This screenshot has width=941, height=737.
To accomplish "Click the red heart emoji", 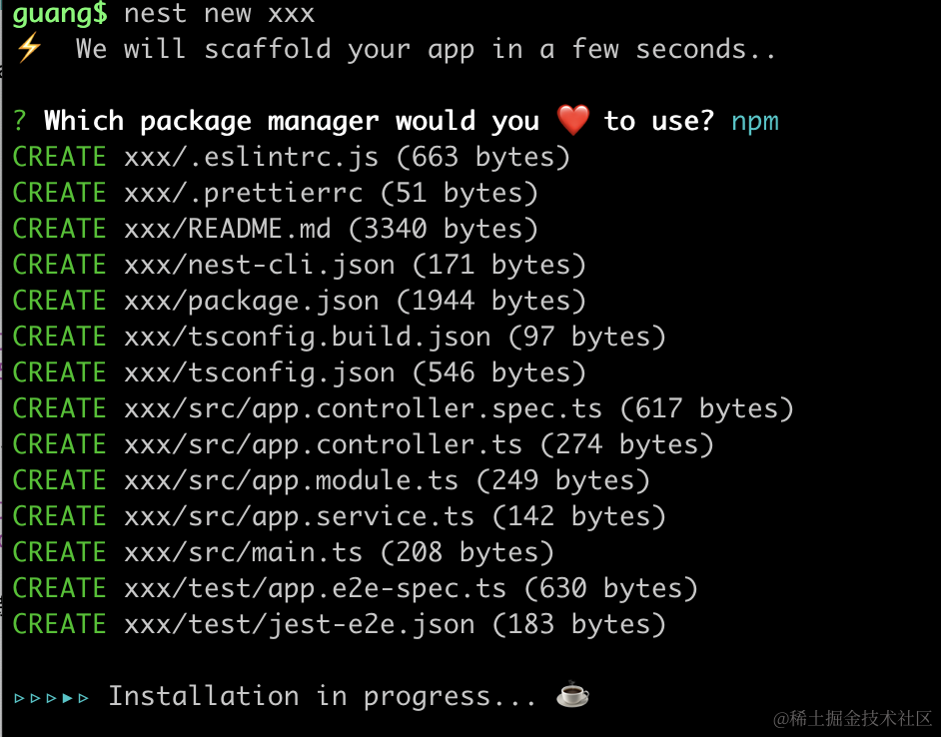I will click(573, 122).
